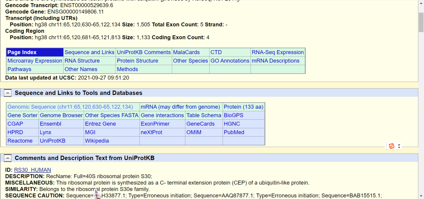The width and height of the screenshot is (424, 199).
Task: Open mRNA Descriptions section
Action: point(276,61)
